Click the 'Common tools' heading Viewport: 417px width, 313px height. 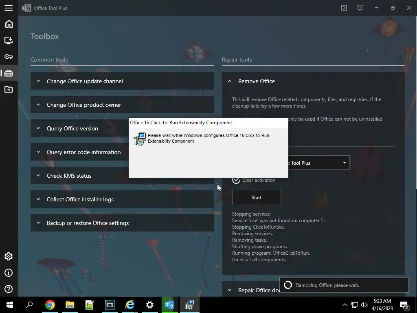click(49, 60)
